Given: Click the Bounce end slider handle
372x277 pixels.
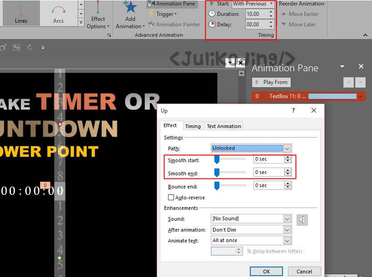Looking at the screenshot, I should point(217,186).
